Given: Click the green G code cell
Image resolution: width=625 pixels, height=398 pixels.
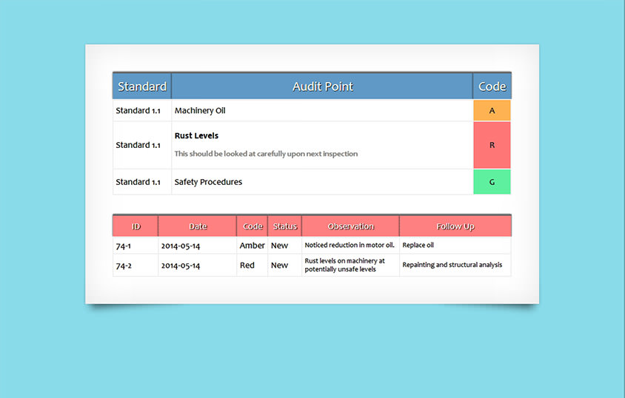Looking at the screenshot, I should pyautogui.click(x=492, y=182).
